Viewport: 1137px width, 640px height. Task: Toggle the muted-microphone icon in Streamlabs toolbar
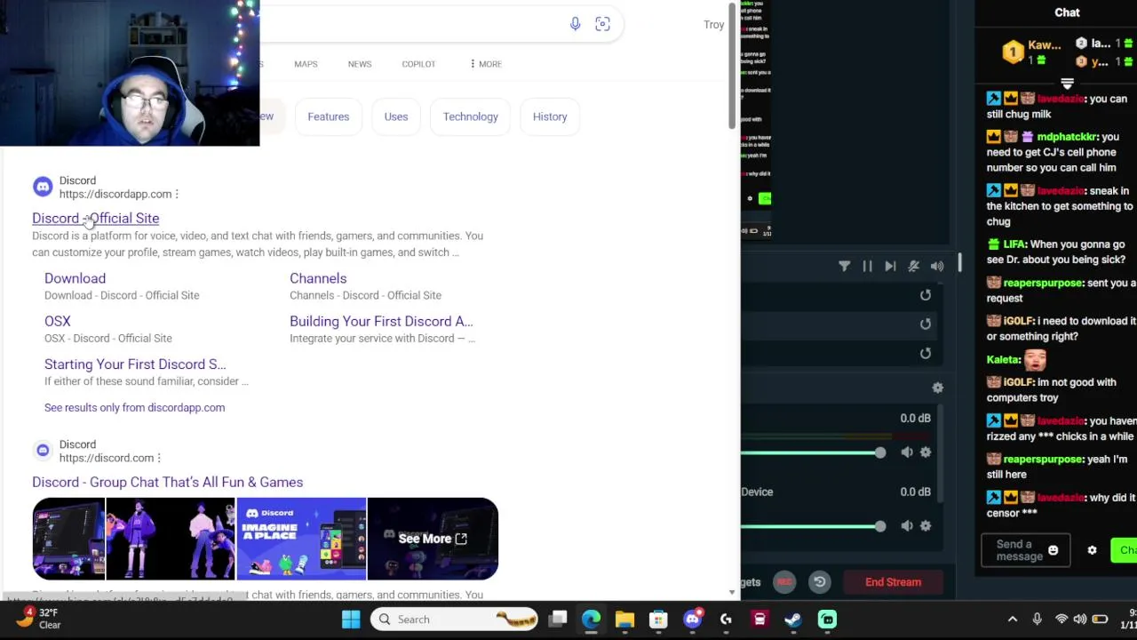(x=913, y=266)
